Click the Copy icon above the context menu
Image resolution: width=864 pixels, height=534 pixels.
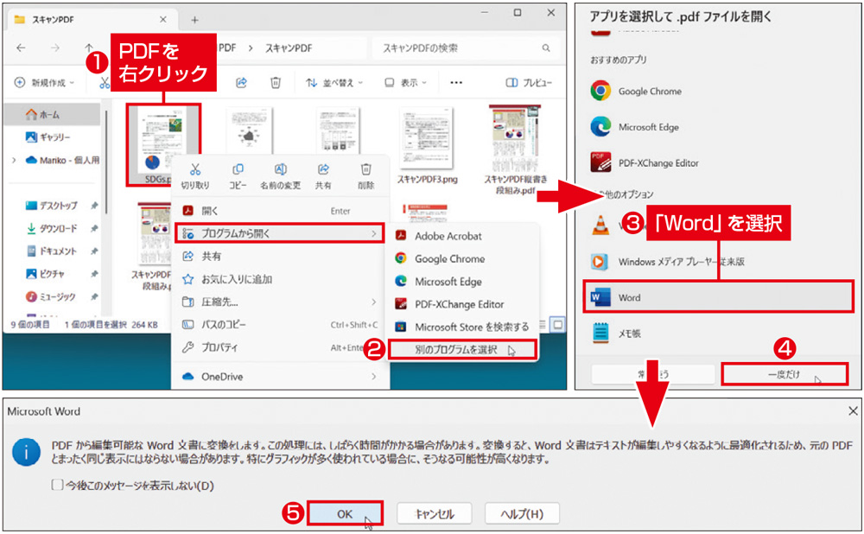pyautogui.click(x=237, y=171)
